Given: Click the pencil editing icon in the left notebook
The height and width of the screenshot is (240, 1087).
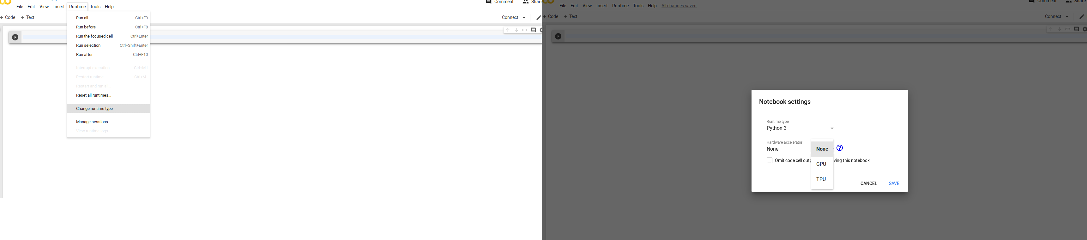Looking at the screenshot, I should [x=538, y=18].
